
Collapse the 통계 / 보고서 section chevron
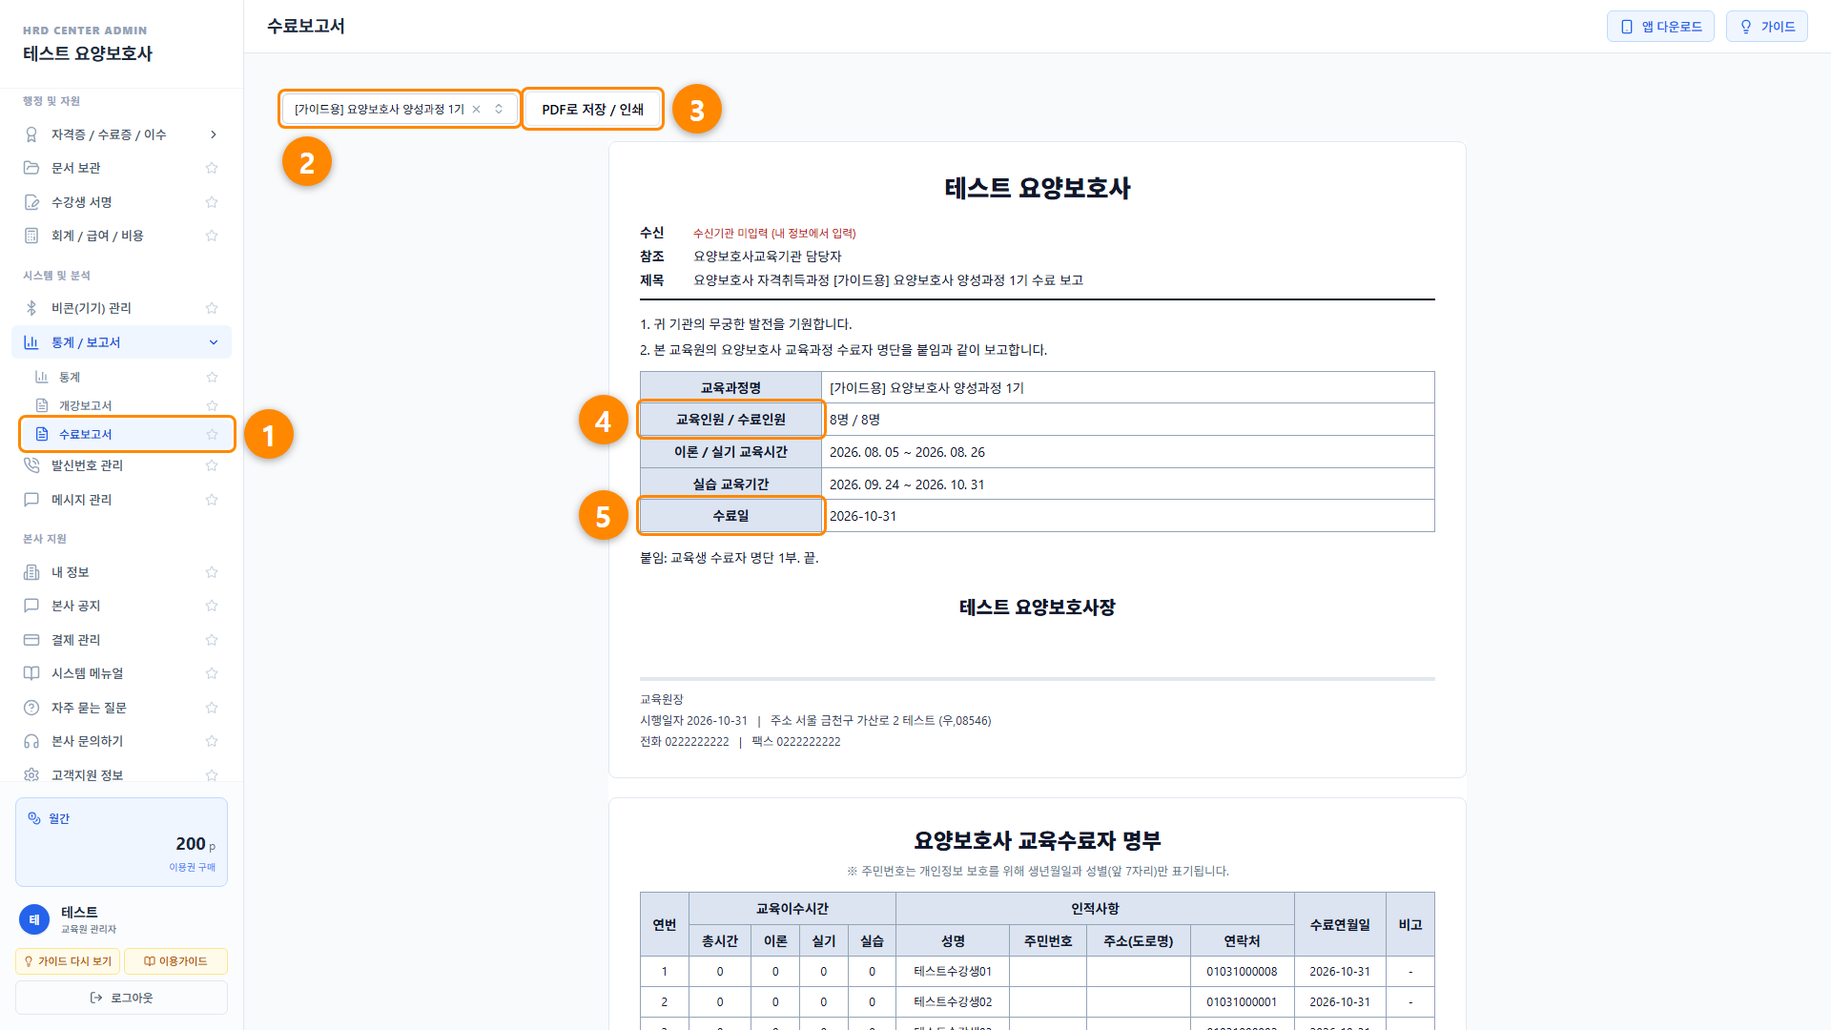213,342
